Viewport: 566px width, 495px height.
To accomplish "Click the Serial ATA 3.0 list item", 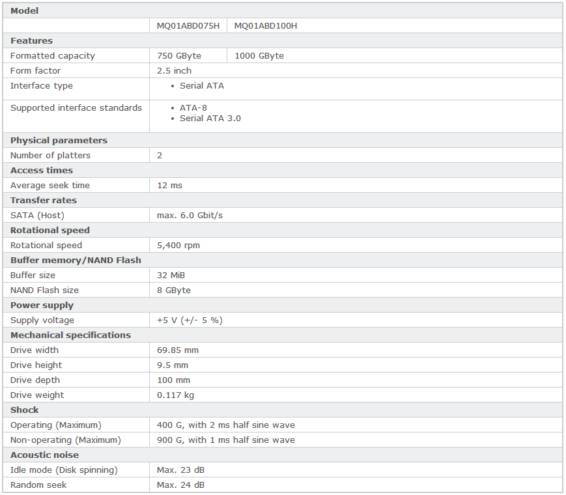I will 210,119.
